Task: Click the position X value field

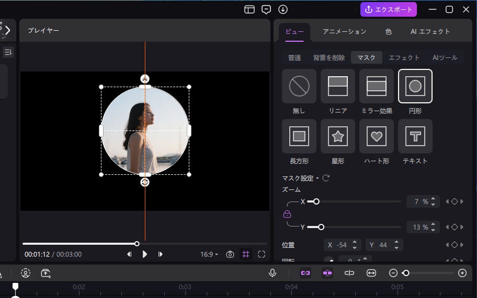Action: (x=342, y=245)
